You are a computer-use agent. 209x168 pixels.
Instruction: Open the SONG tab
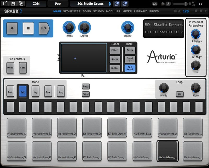(87, 11)
